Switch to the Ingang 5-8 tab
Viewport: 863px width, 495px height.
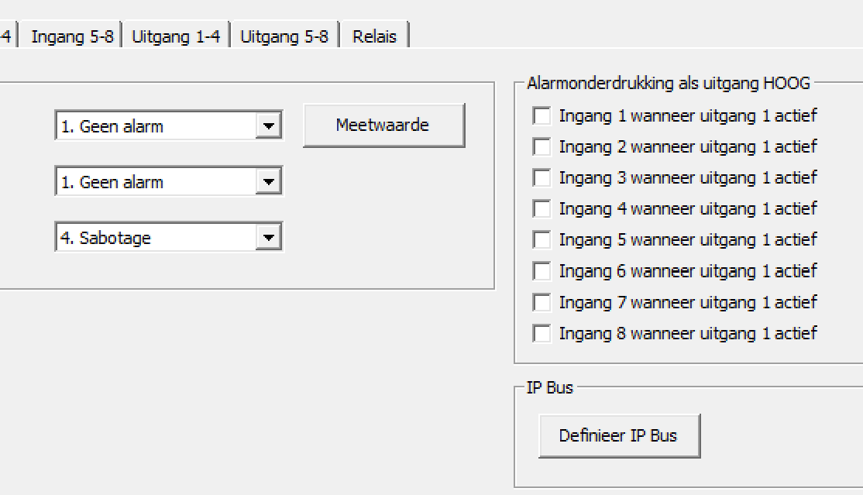(x=72, y=36)
